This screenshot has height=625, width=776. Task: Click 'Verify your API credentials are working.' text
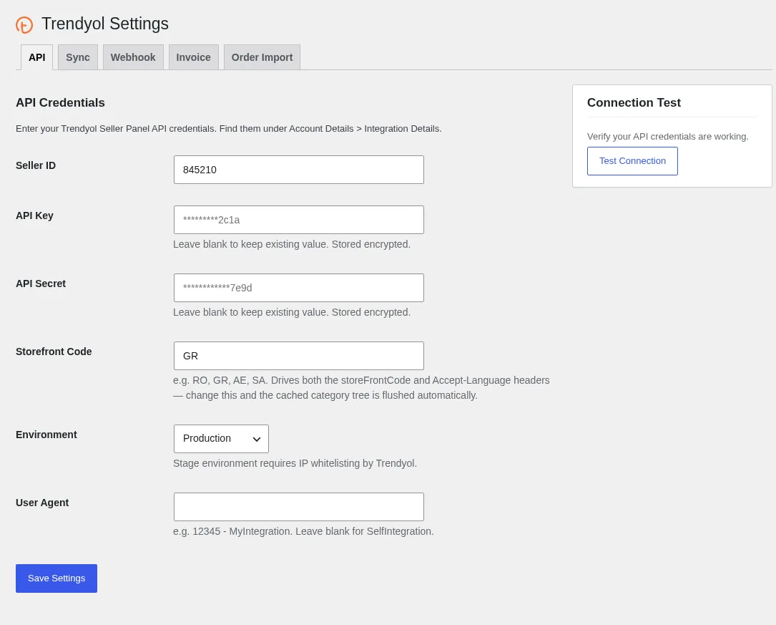tap(667, 137)
